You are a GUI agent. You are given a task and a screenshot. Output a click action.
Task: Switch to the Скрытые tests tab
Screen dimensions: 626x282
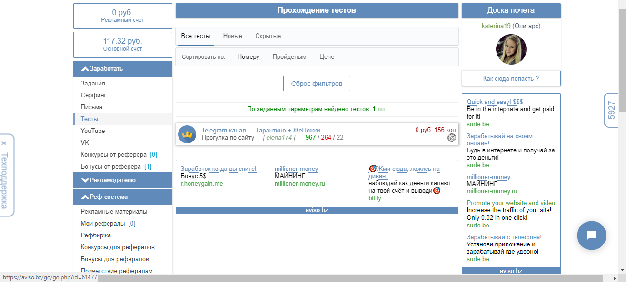(x=268, y=36)
